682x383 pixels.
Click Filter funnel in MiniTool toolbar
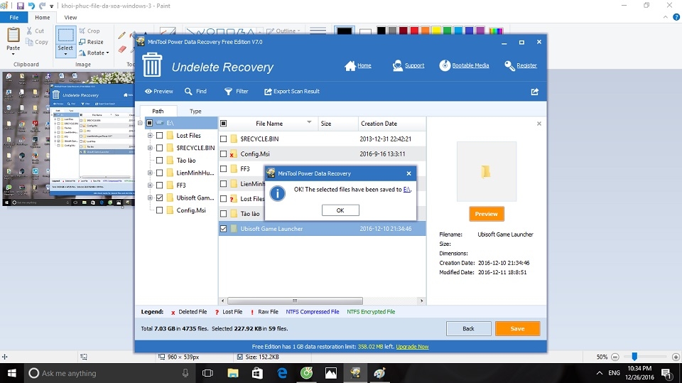click(236, 92)
